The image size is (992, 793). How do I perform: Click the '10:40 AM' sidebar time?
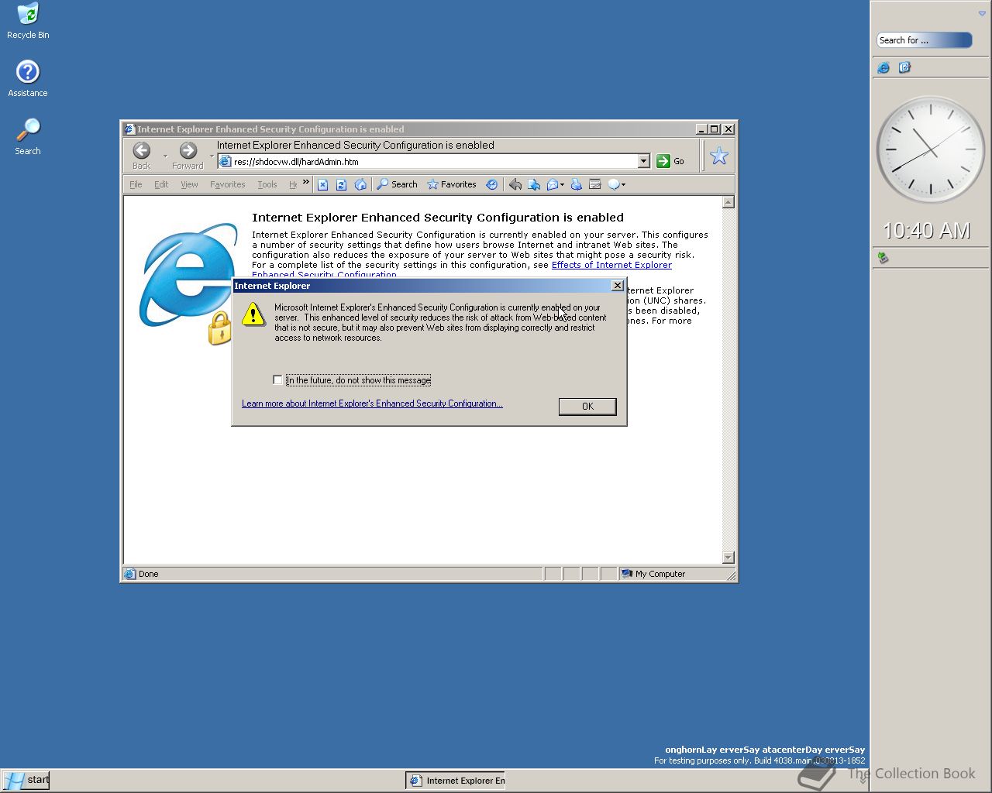click(x=926, y=230)
